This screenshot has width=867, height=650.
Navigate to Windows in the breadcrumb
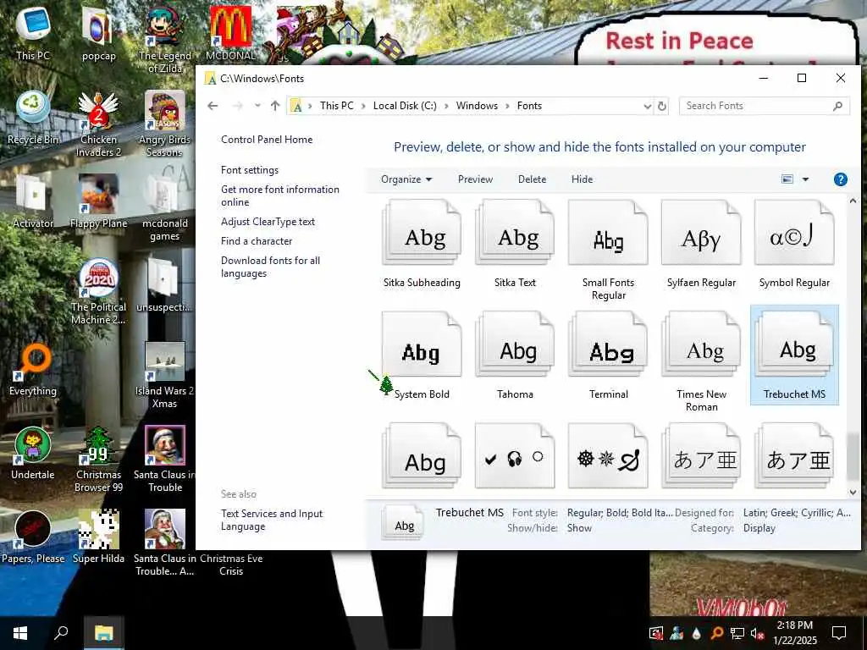pyautogui.click(x=477, y=106)
